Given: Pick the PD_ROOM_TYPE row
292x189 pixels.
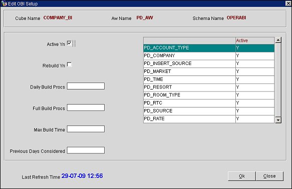Looking at the screenshot, I should [209, 95].
